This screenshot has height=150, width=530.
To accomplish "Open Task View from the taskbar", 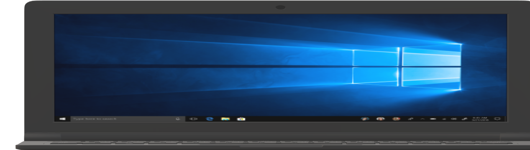I will [x=194, y=119].
